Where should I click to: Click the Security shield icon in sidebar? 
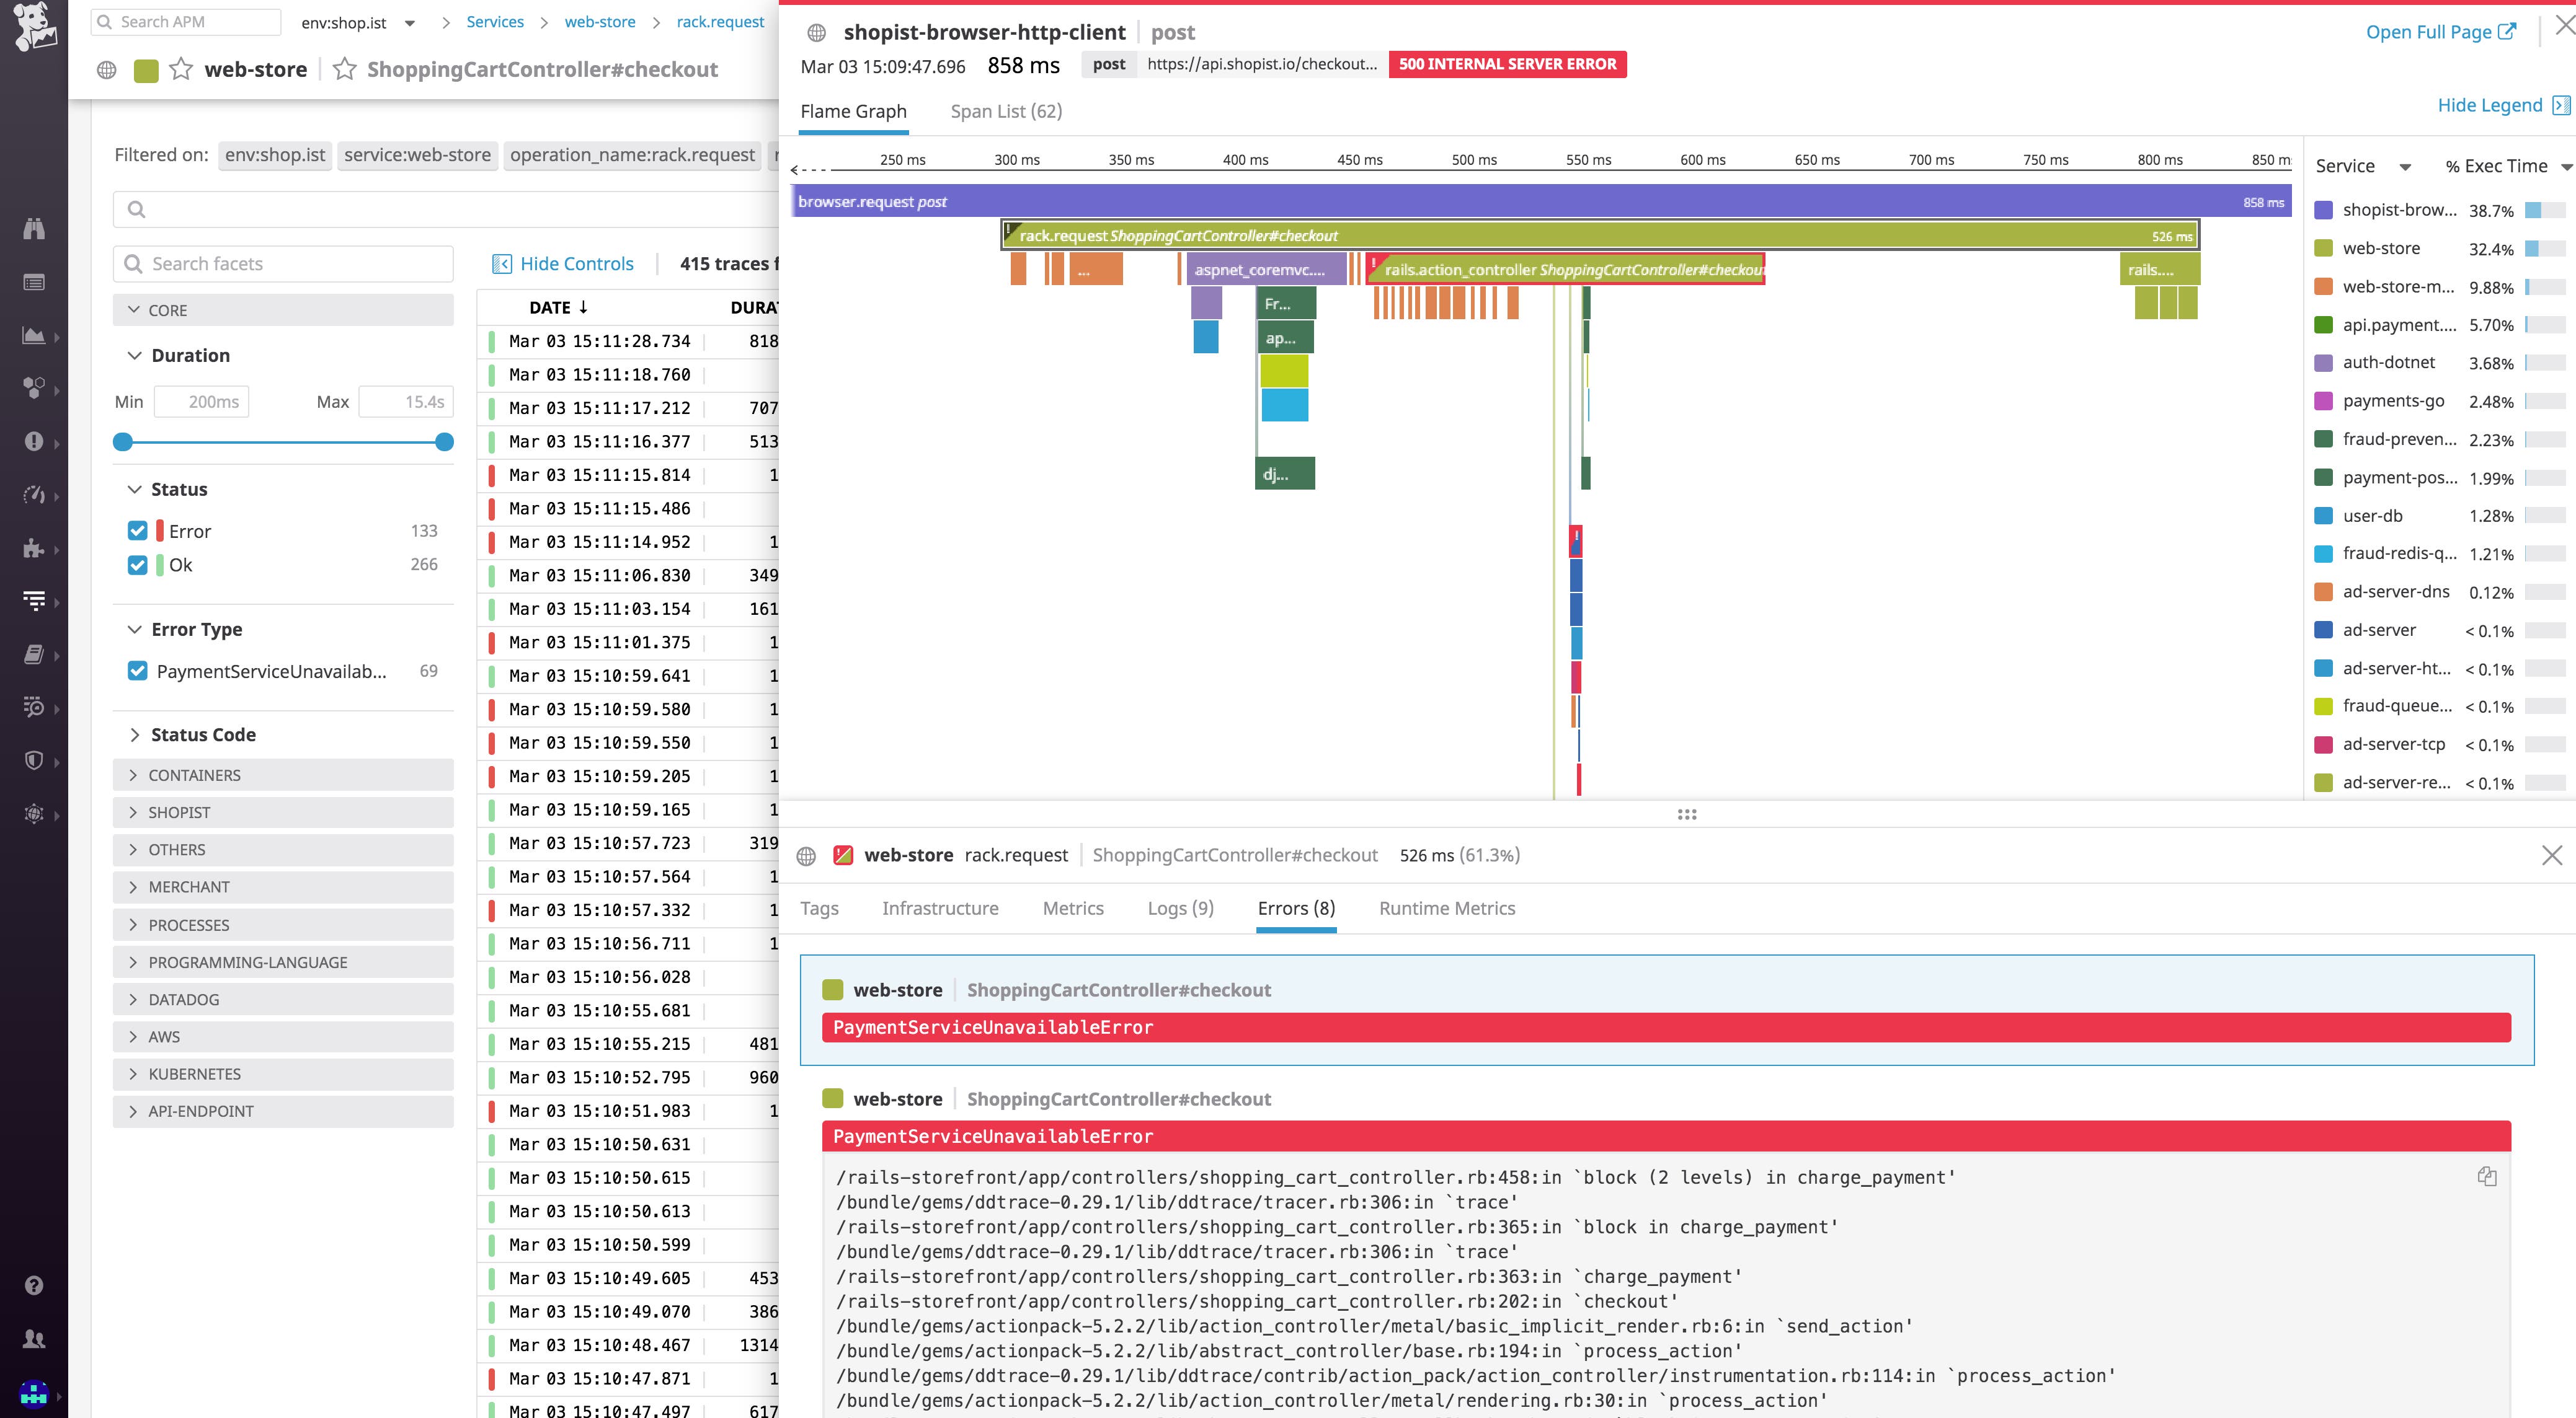(34, 760)
